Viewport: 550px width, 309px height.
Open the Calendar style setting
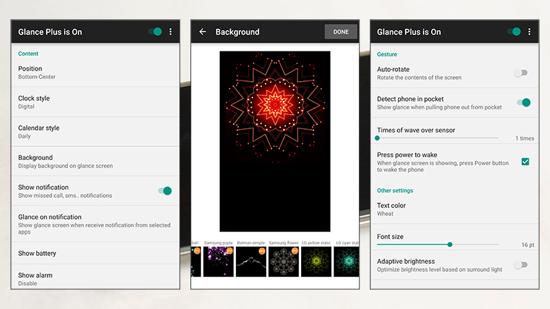(96, 132)
